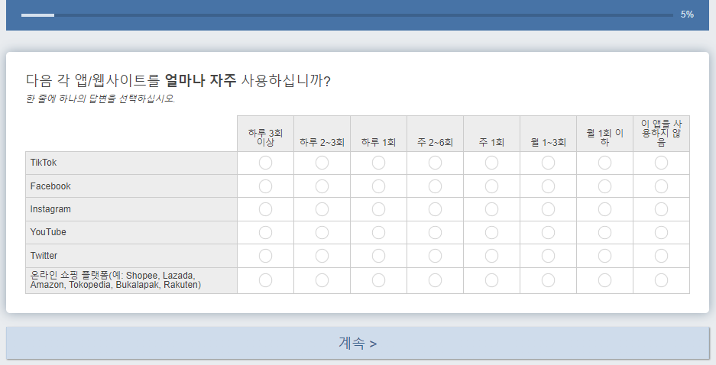Mark TikTok as 월 1~3회
The height and width of the screenshot is (365, 716).
pyautogui.click(x=549, y=163)
